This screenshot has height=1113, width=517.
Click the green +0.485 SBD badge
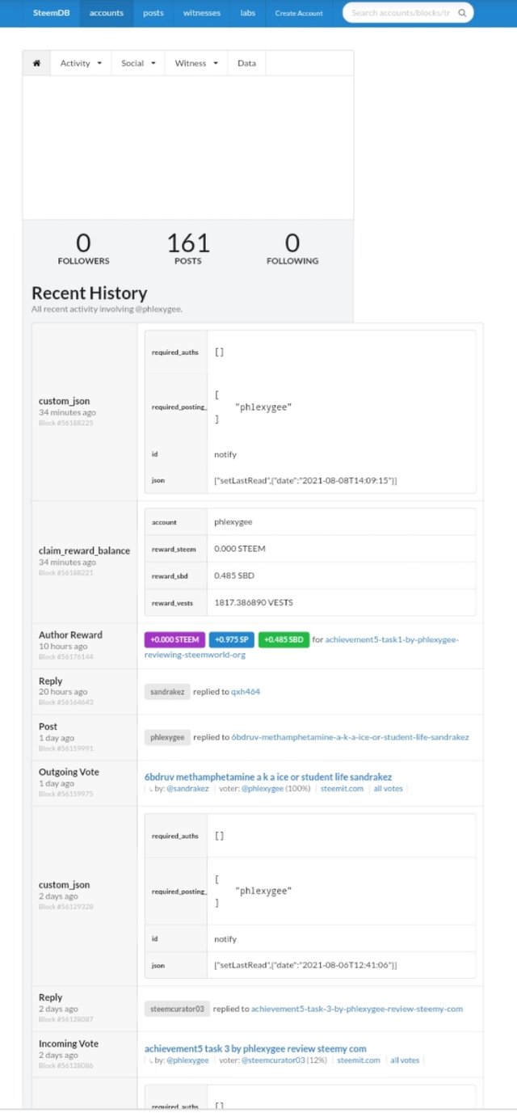pos(283,639)
